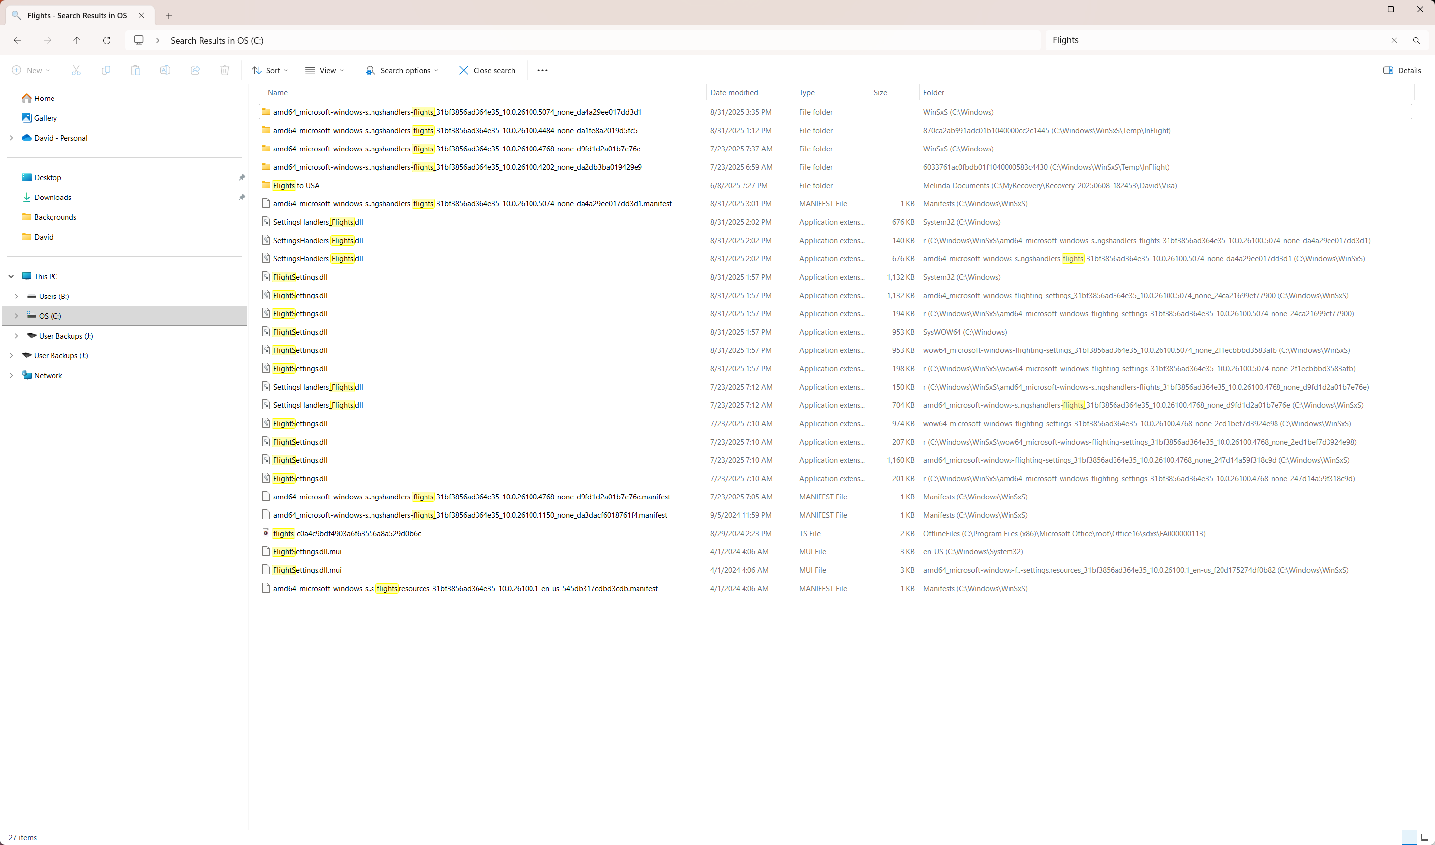
Task: Open the Sort dropdown
Action: 270,71
